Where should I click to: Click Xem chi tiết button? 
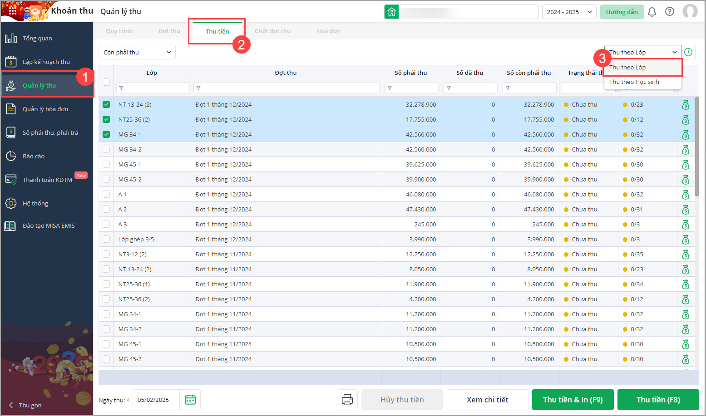tap(488, 400)
